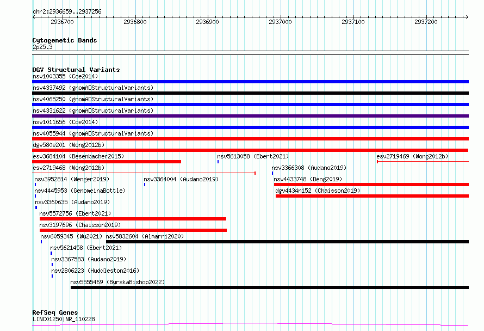Open nsv4055944 gnomAD variant label
Screen dimensions: 484x331
tap(93, 133)
